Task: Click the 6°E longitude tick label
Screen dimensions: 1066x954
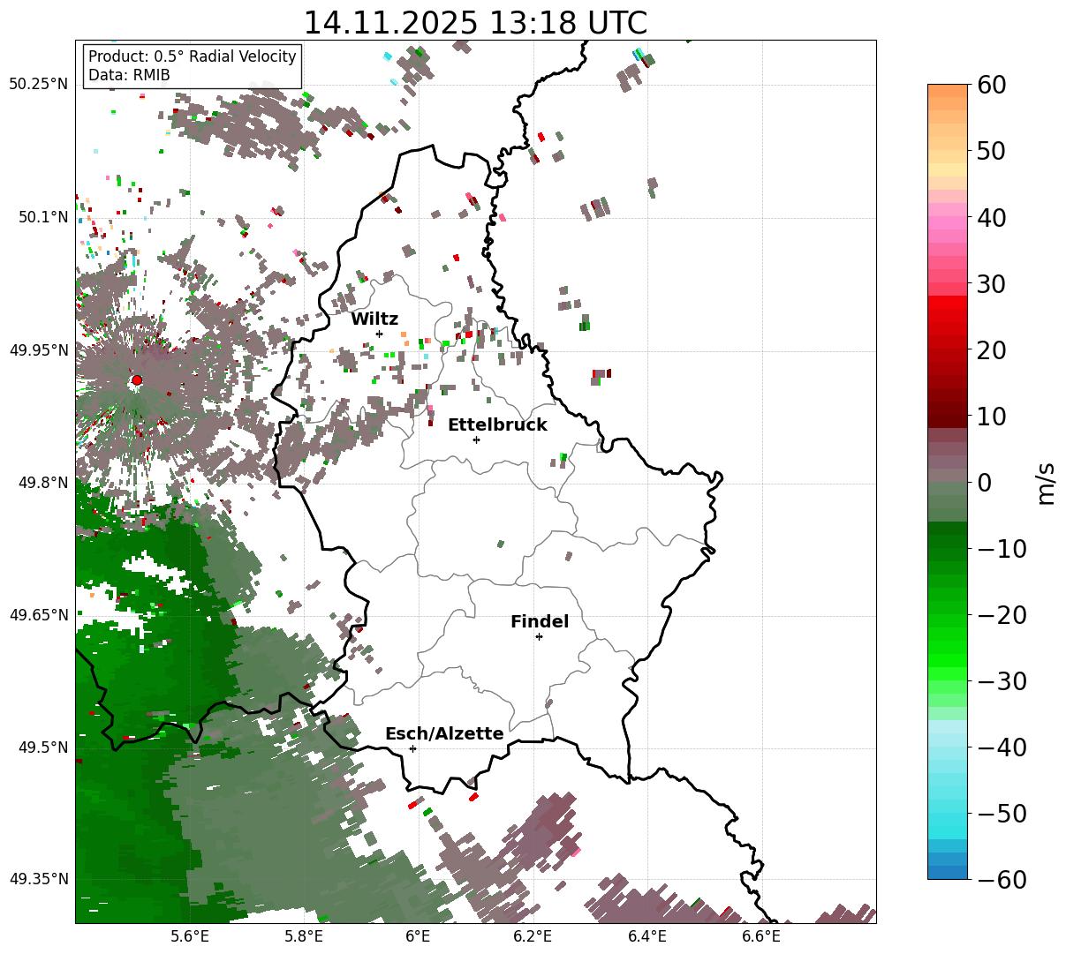Action: coord(419,937)
